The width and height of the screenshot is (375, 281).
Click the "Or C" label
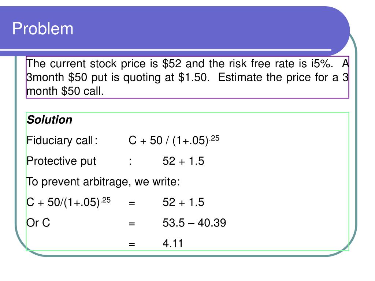pyautogui.click(x=38, y=223)
